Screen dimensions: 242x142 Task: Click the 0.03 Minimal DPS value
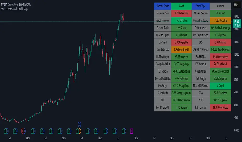click(220, 42)
